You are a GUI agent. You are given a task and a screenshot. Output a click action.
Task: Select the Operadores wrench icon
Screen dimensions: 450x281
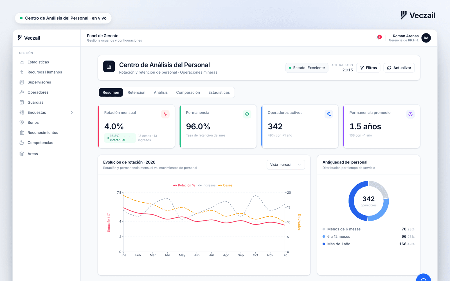click(x=22, y=92)
